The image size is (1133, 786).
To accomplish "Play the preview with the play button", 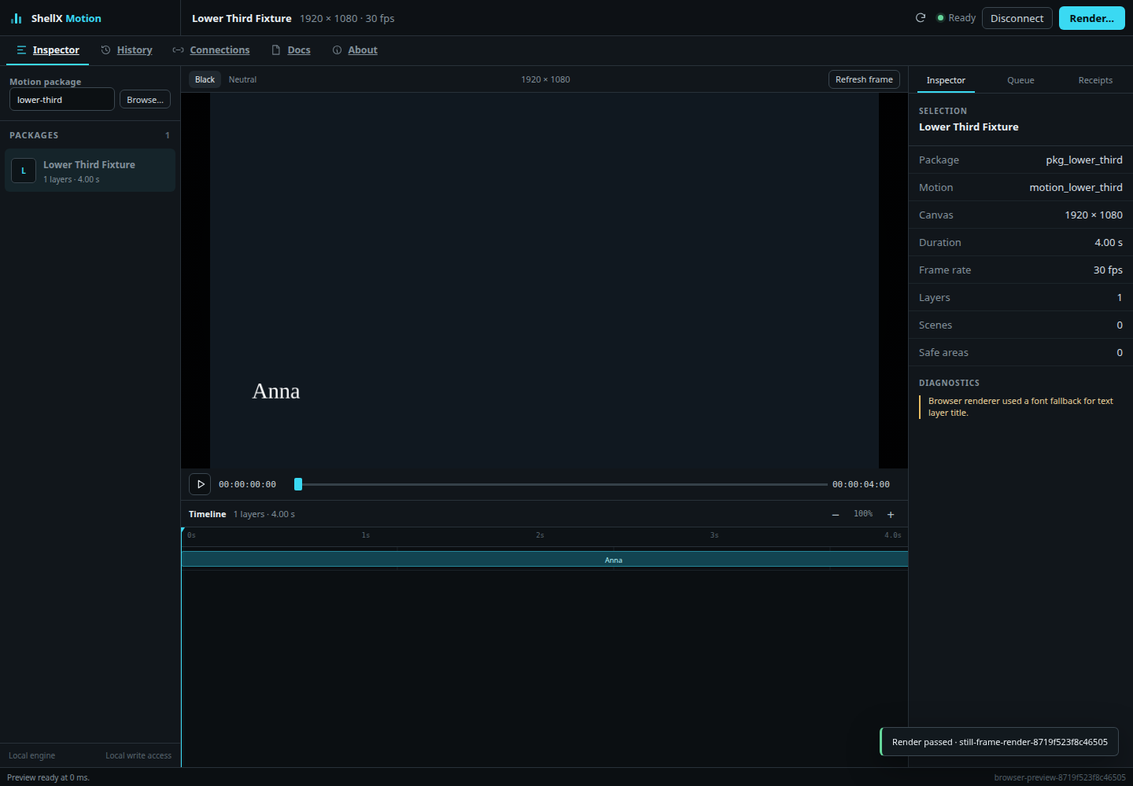I will (200, 484).
